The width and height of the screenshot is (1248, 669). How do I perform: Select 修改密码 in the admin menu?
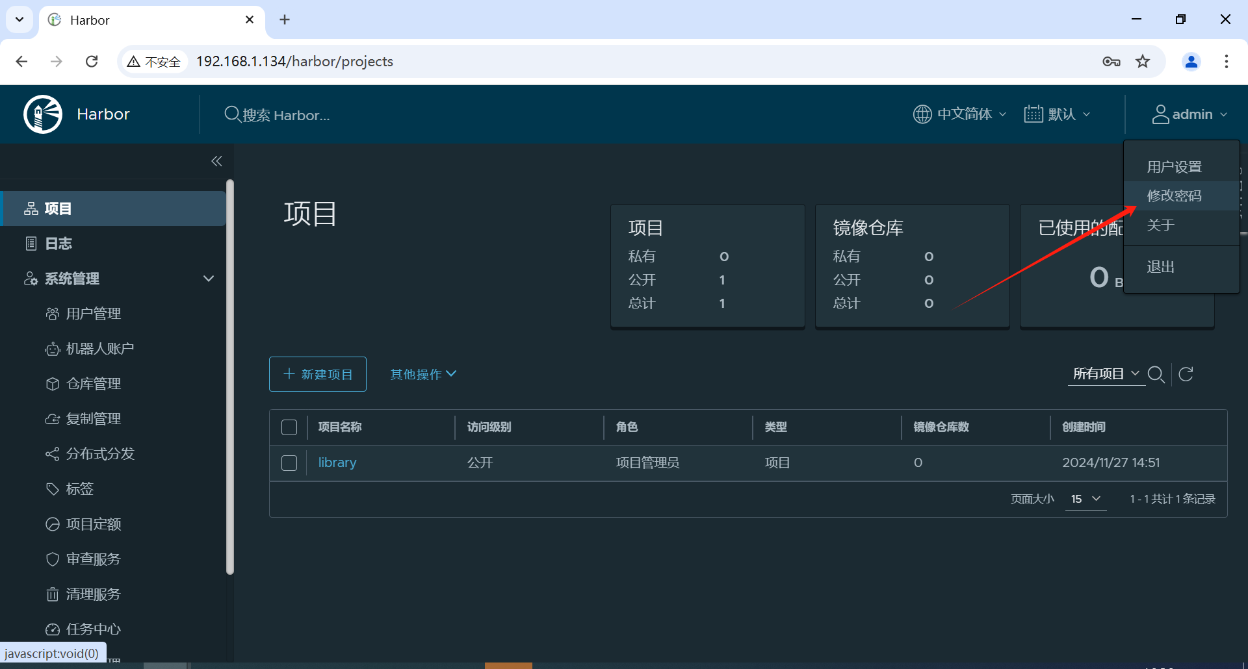coord(1174,196)
